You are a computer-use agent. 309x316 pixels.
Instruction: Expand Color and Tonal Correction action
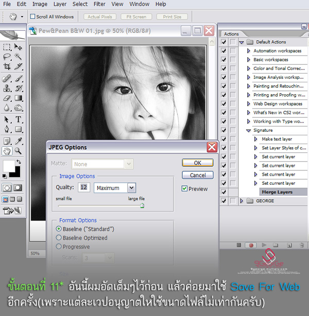click(x=249, y=68)
